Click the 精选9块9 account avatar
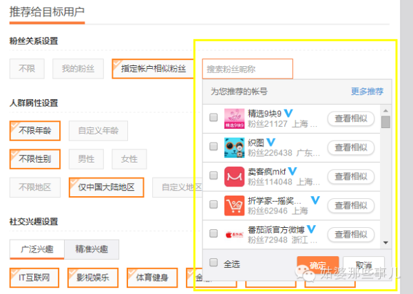413x294 pixels. (235, 118)
